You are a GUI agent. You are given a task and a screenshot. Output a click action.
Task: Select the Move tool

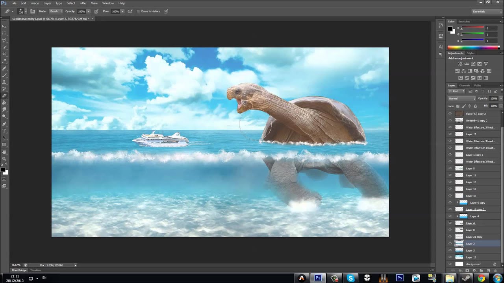(x=4, y=26)
